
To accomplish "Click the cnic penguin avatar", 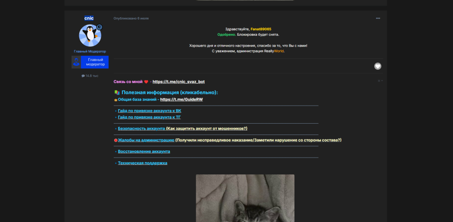I will click(x=90, y=35).
